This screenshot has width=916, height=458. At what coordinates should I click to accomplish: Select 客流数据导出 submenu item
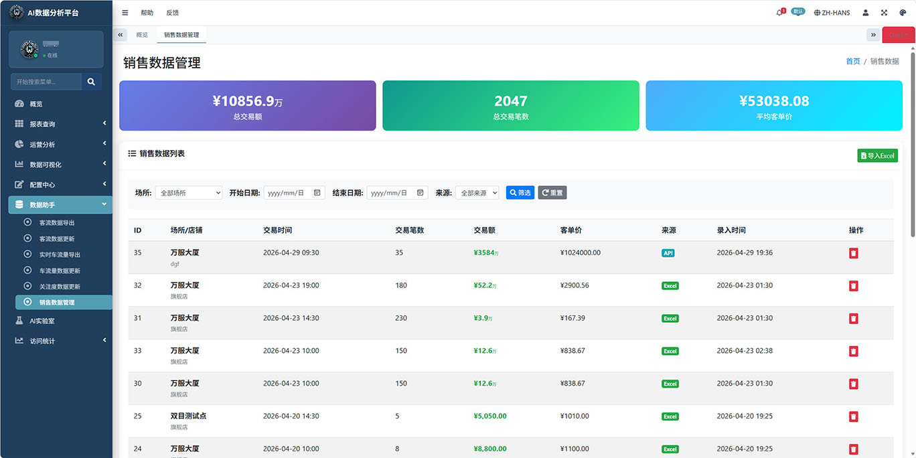[x=64, y=222]
